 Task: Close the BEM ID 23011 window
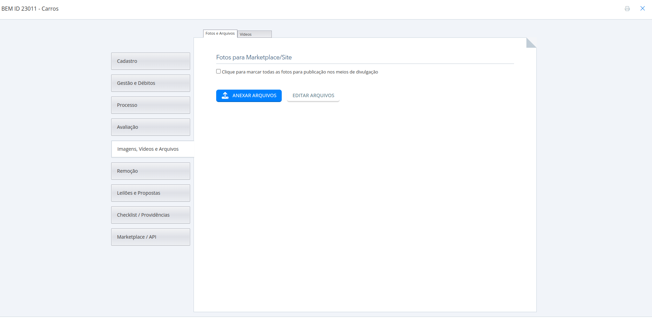(x=642, y=8)
